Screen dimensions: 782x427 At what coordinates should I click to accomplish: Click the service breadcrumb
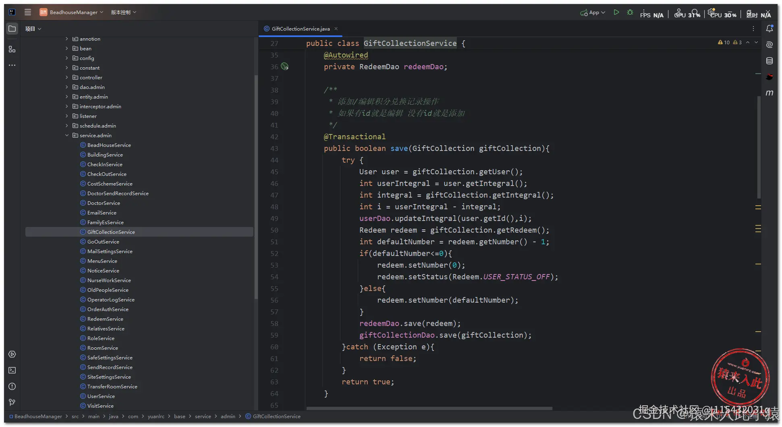pyautogui.click(x=203, y=416)
